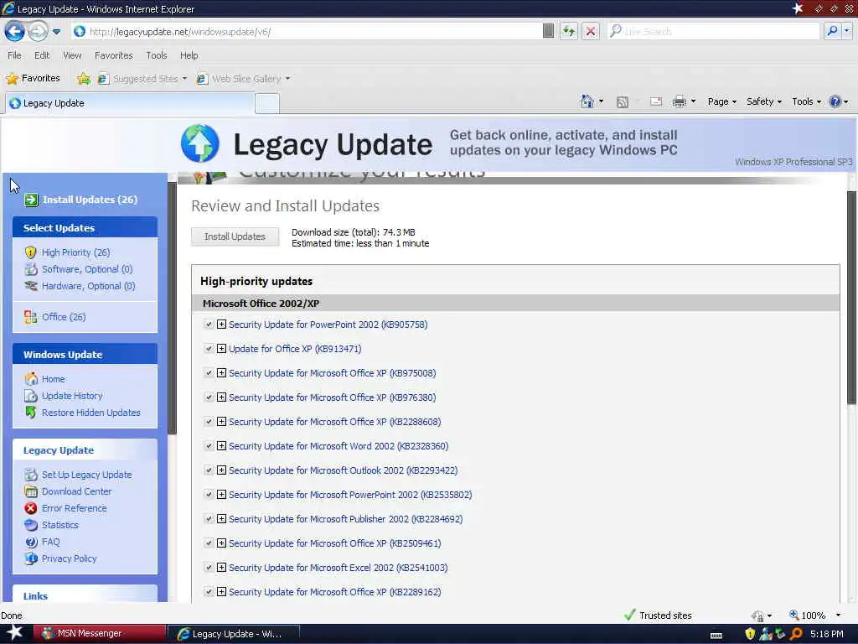Viewport: 858px width, 644px height.
Task: Click the High Priority shield icon
Action: pyautogui.click(x=31, y=252)
